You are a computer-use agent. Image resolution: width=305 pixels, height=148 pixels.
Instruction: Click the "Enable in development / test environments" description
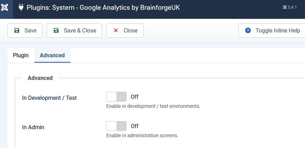tap(153, 106)
